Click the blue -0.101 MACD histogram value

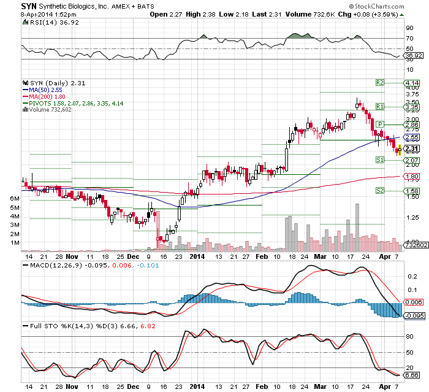(148, 266)
